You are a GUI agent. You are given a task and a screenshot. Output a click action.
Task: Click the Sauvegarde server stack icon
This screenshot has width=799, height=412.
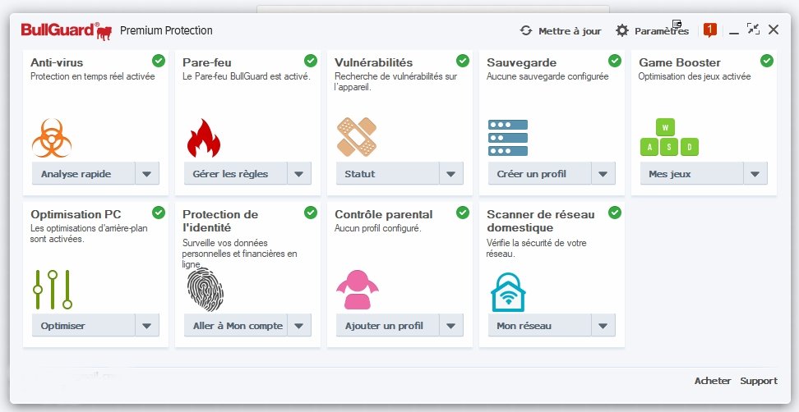pos(507,137)
